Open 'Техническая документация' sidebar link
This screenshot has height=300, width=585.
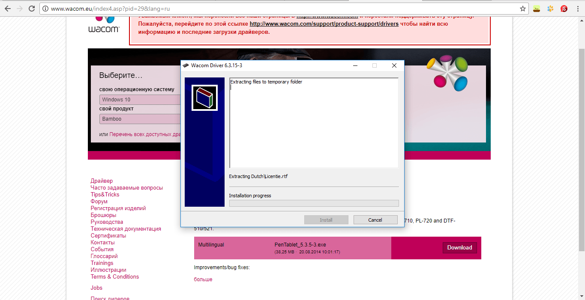click(126, 229)
